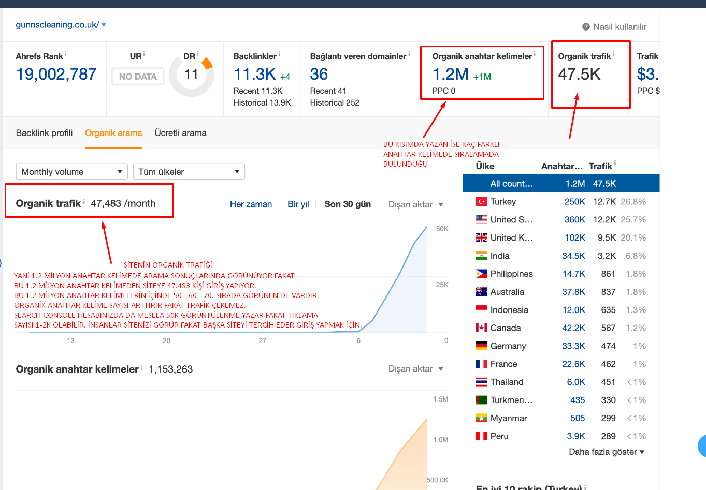Open Canada's 42.2K keywords link
Screen dimensions: 706x490
pos(573,328)
